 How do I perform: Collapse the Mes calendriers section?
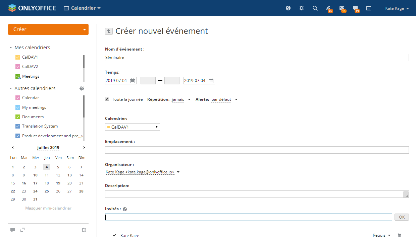click(11, 48)
